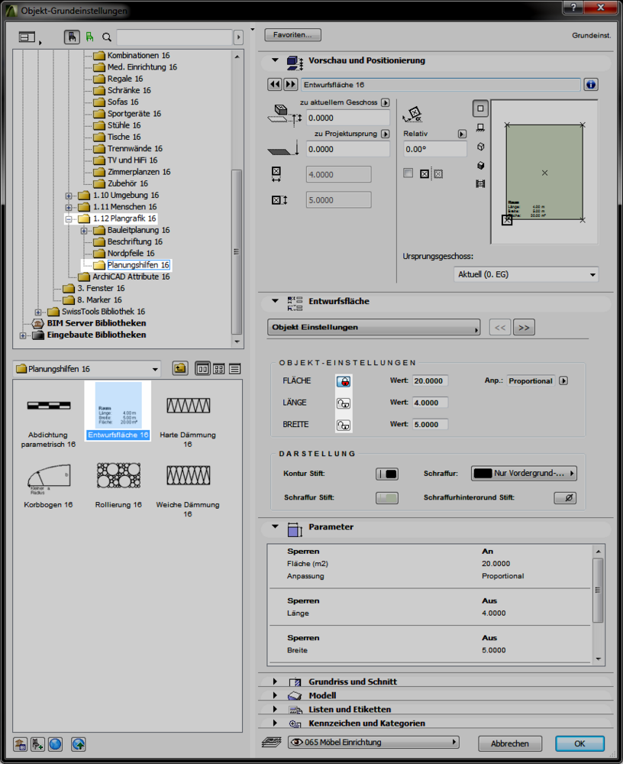The width and height of the screenshot is (623, 764).
Task: Click the green chair favorites icon
Action: 89,37
